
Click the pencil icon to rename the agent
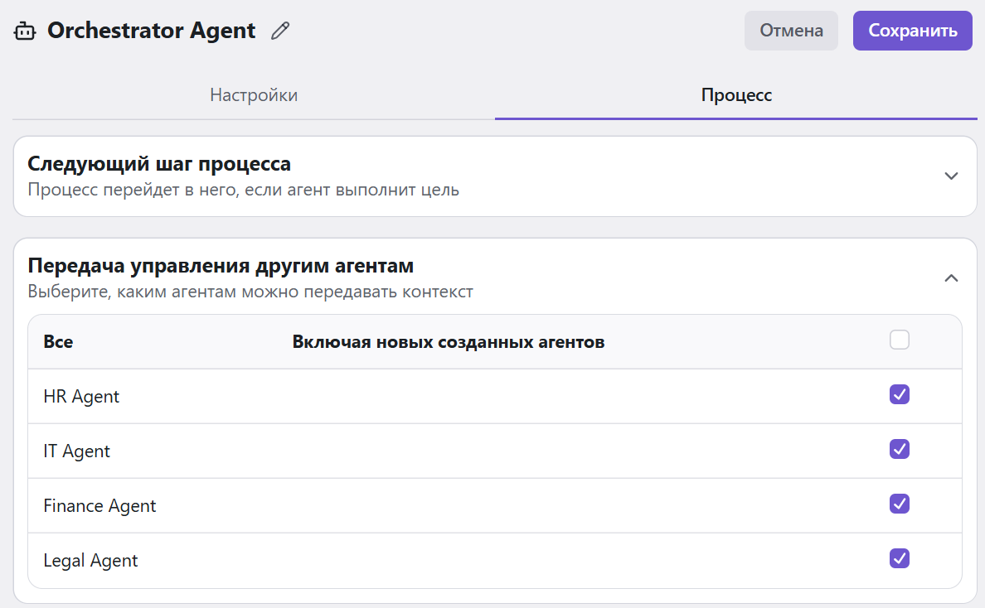click(281, 31)
